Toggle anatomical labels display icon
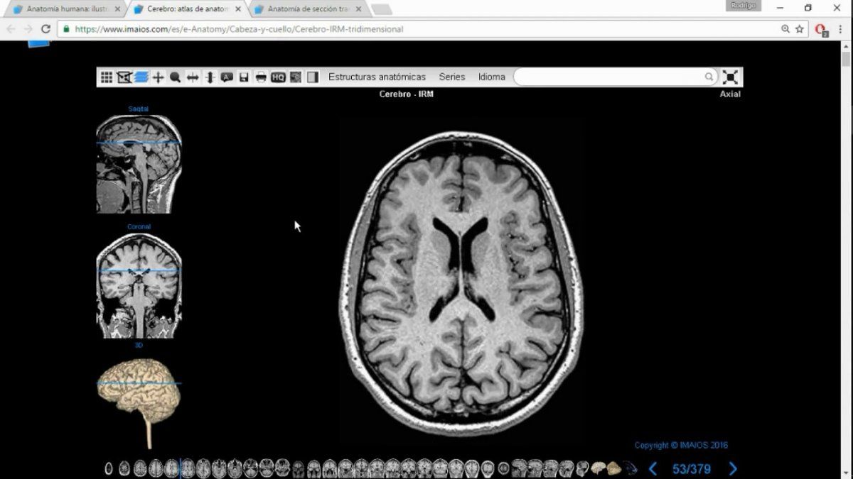The height and width of the screenshot is (479, 853). [227, 77]
